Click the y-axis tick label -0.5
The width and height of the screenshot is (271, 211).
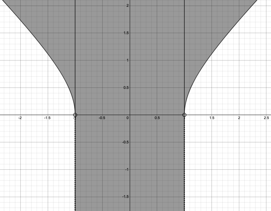pyautogui.click(x=125, y=142)
